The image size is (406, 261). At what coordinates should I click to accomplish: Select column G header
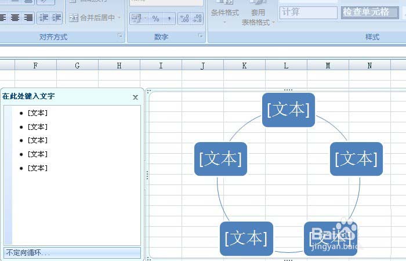[x=77, y=66]
